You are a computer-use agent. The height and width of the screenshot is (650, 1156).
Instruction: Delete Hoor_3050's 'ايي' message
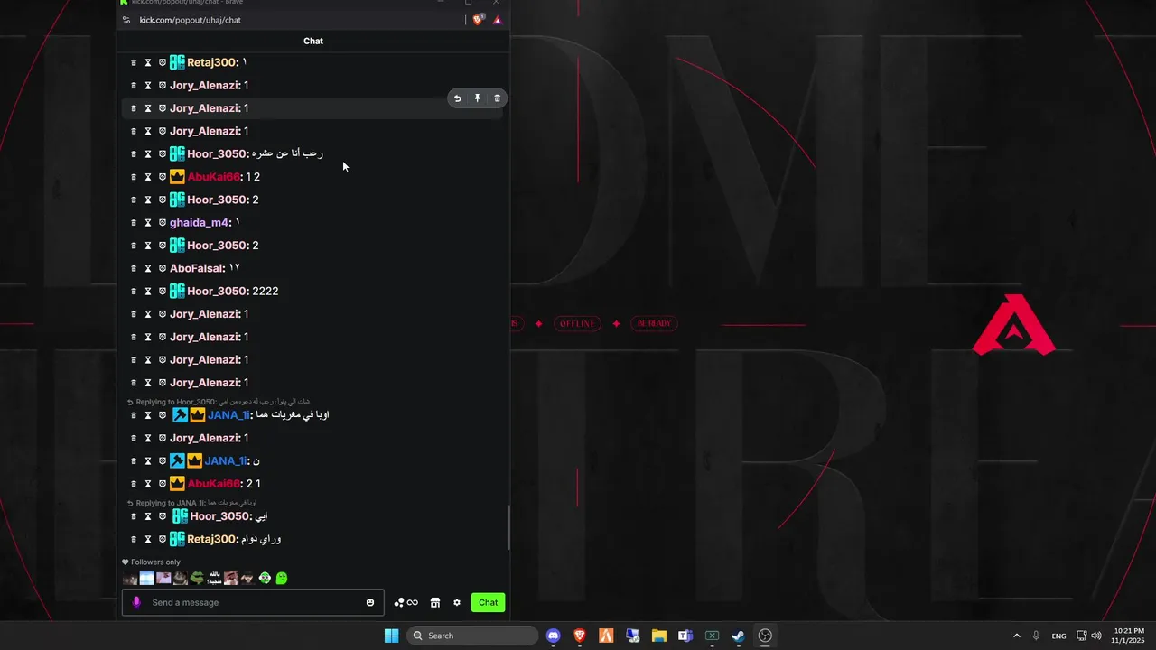tap(134, 516)
